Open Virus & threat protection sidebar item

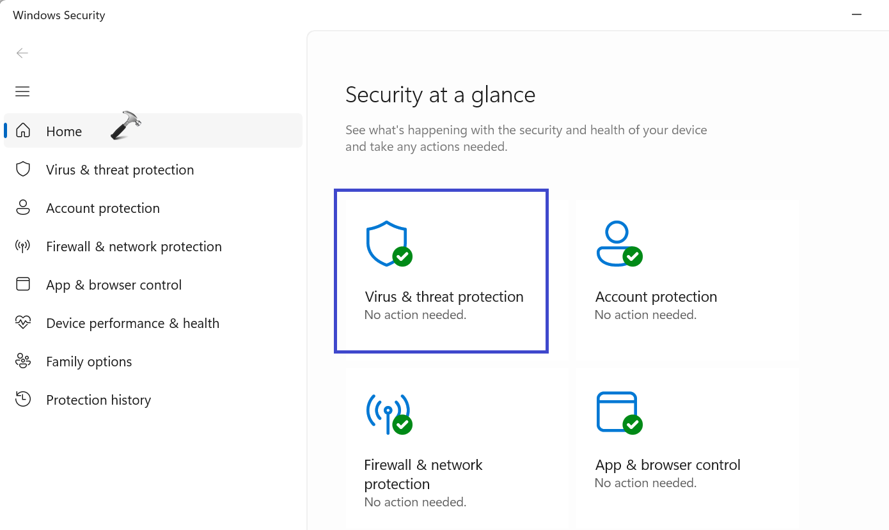[x=120, y=170]
